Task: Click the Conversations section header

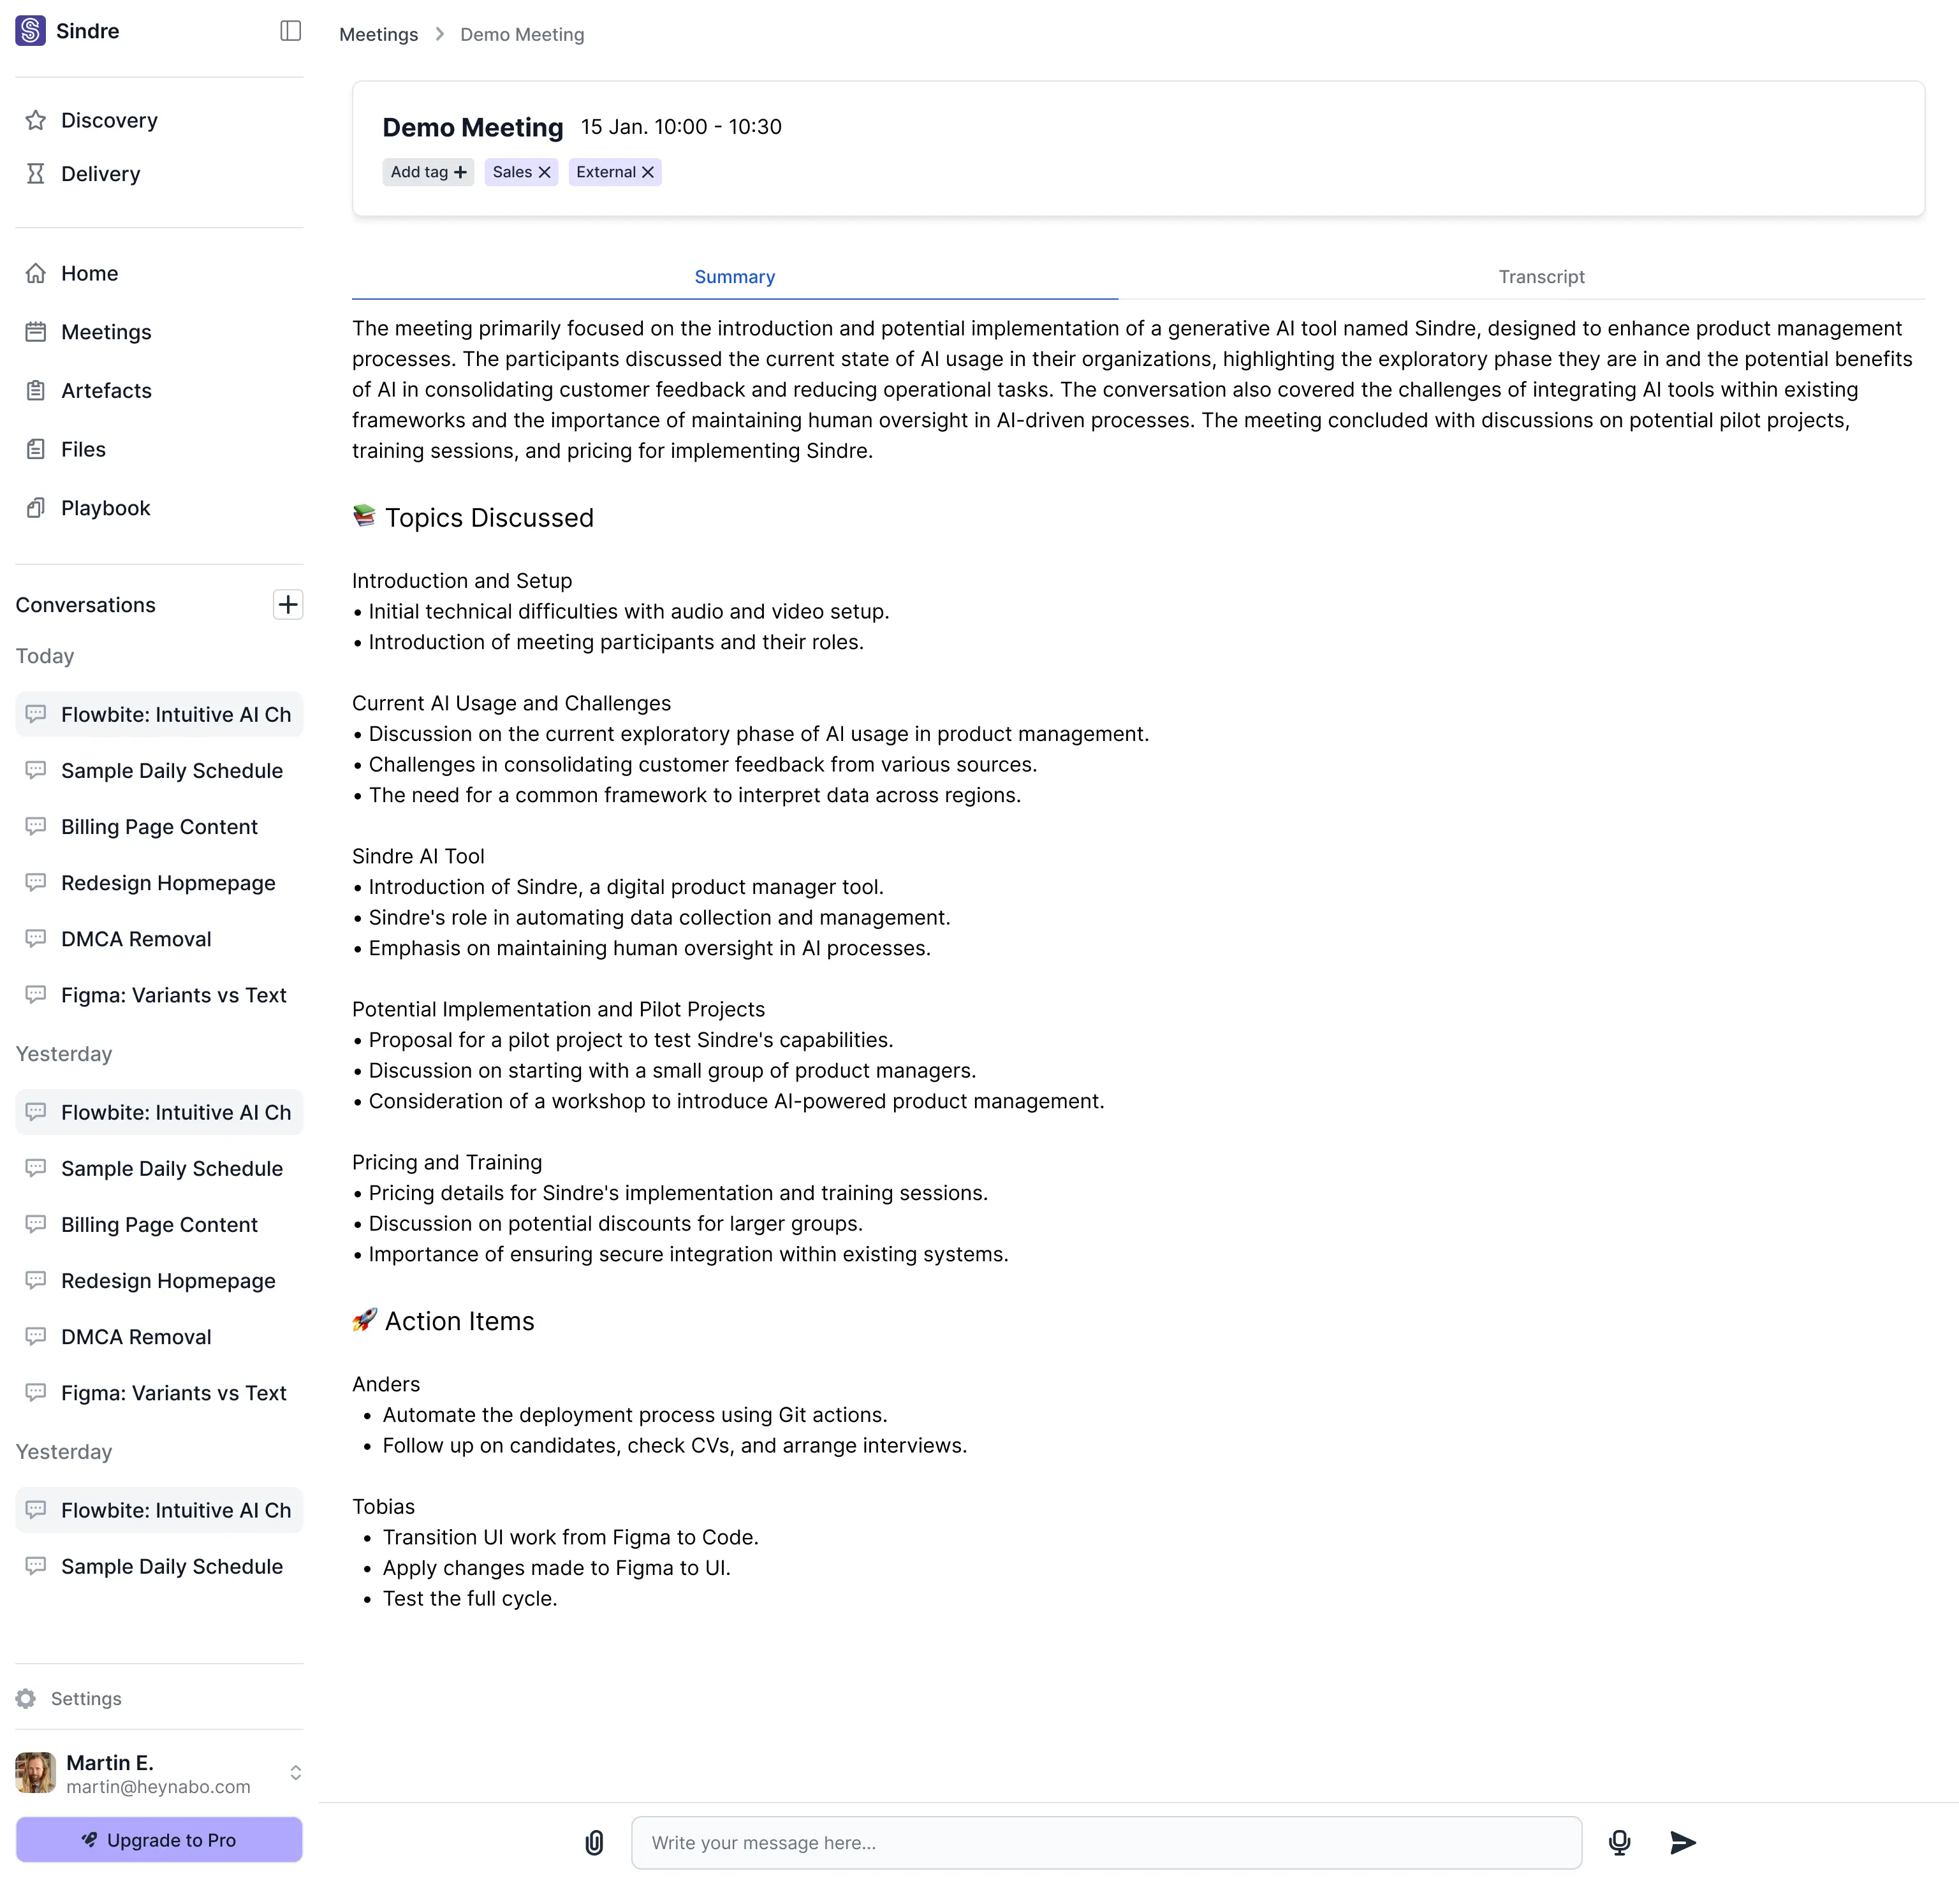Action: pyautogui.click(x=86, y=605)
